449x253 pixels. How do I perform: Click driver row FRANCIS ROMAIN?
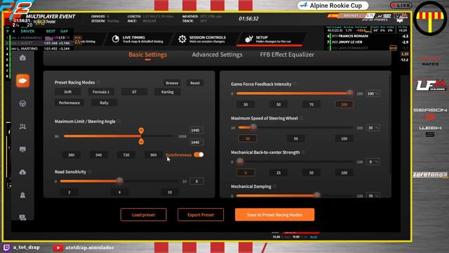(368, 36)
